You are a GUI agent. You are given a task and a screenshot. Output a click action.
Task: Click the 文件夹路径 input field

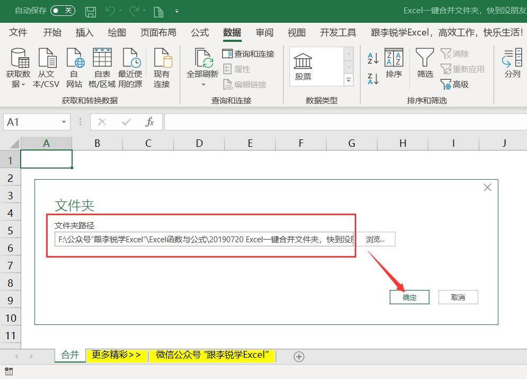[x=204, y=239]
